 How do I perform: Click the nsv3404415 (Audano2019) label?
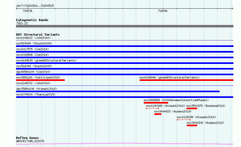[173, 111]
